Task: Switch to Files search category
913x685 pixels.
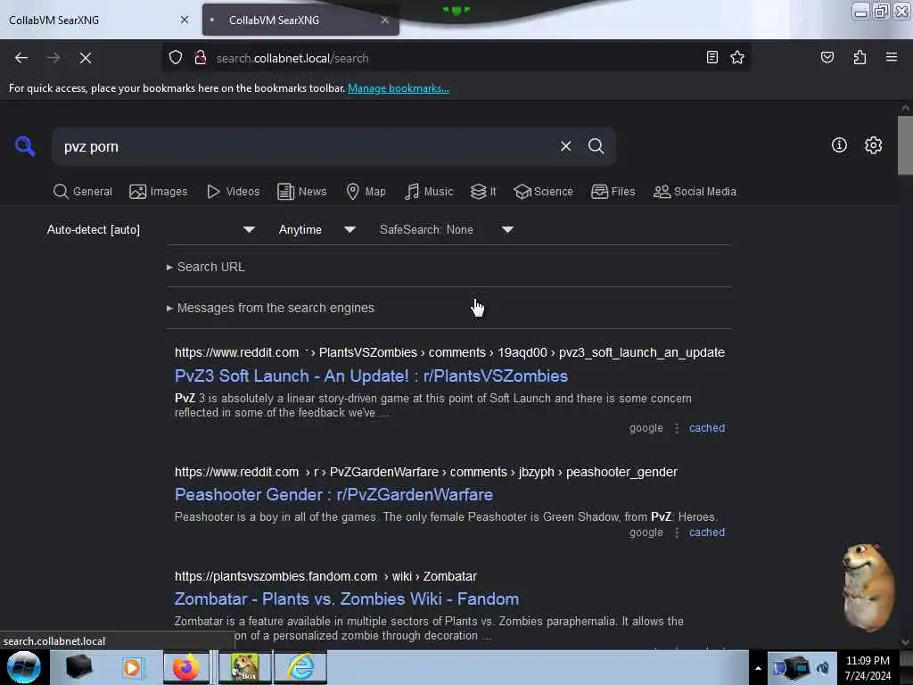Action: click(x=613, y=192)
